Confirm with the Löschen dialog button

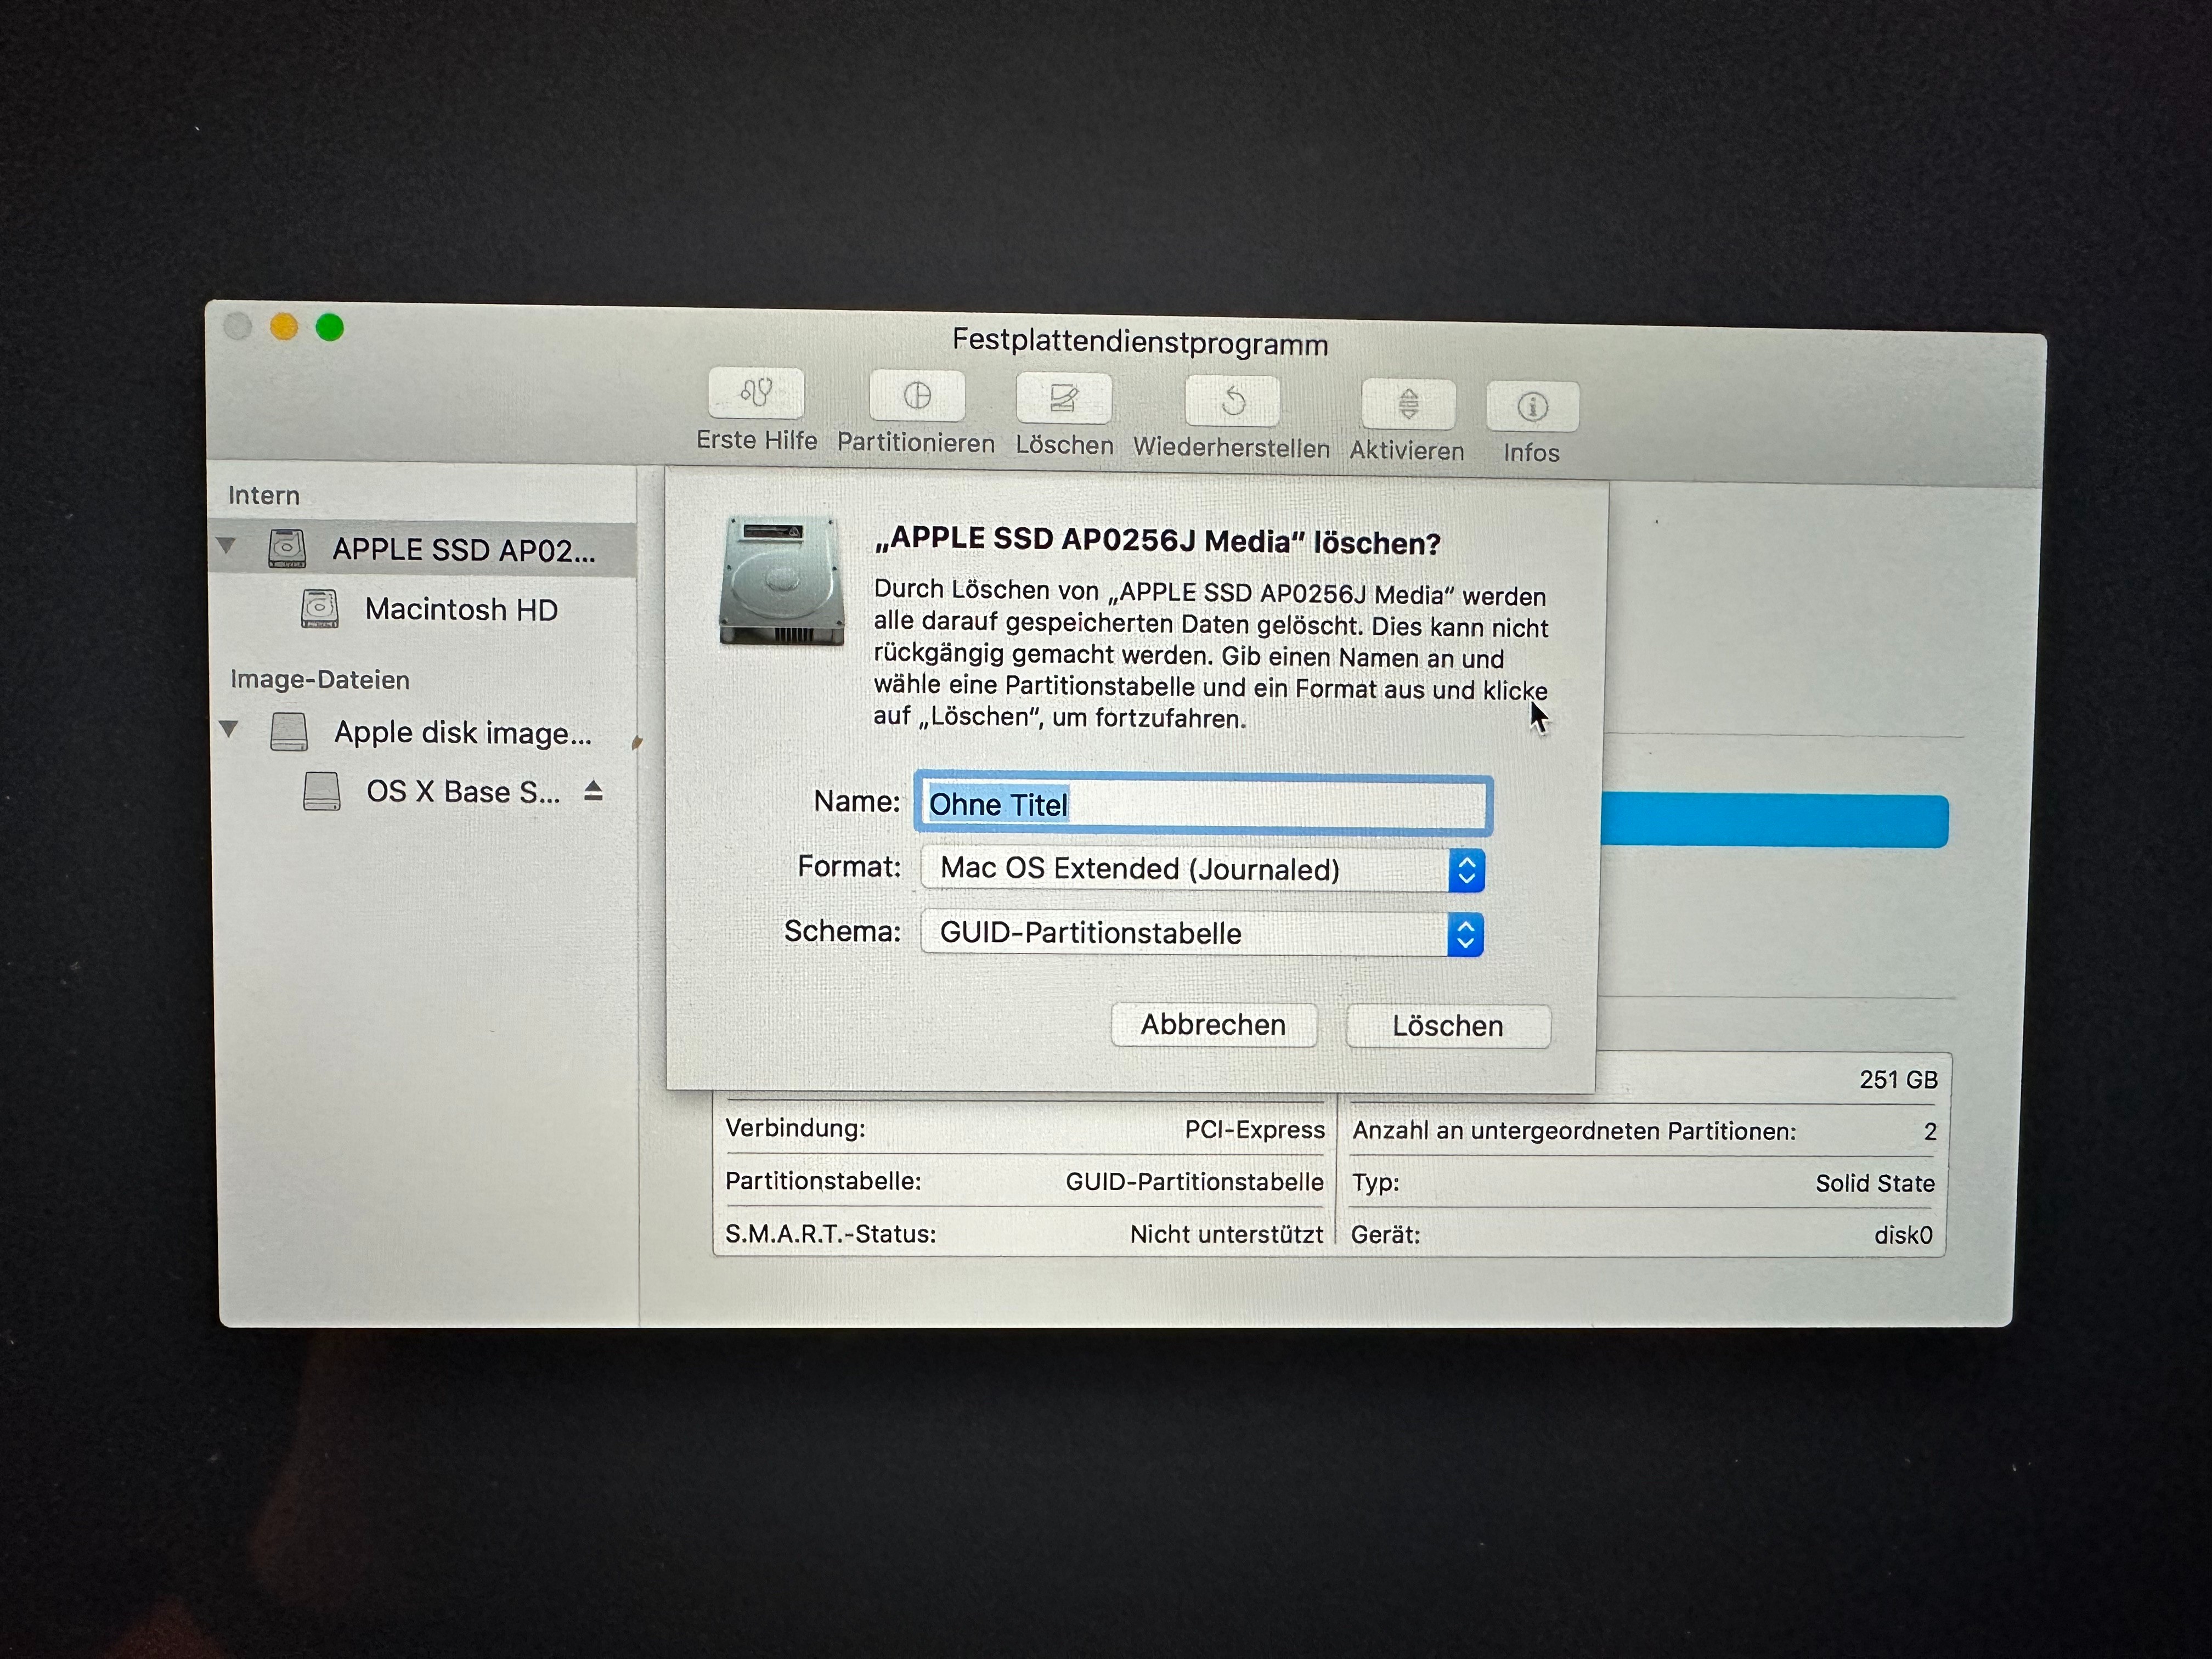point(1447,1026)
